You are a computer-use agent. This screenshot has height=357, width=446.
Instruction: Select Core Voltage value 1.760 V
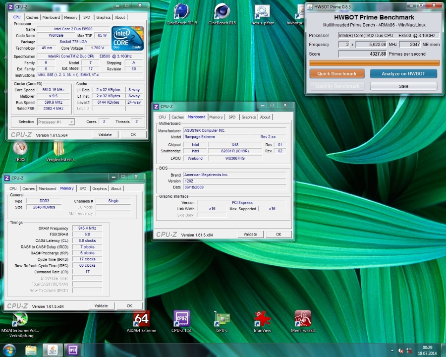tap(97, 48)
